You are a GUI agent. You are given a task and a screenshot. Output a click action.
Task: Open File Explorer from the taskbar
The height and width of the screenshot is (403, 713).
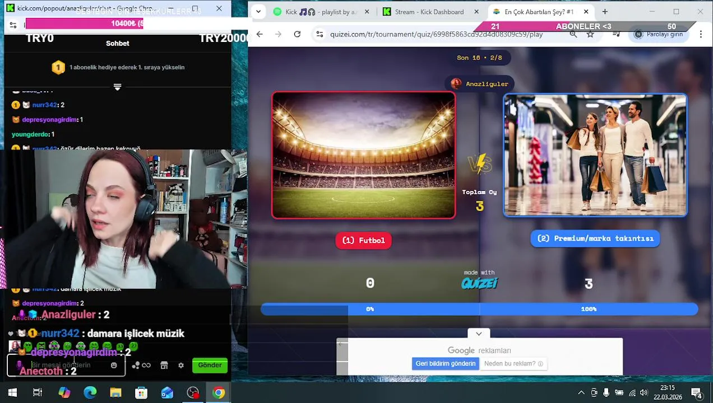click(x=115, y=393)
